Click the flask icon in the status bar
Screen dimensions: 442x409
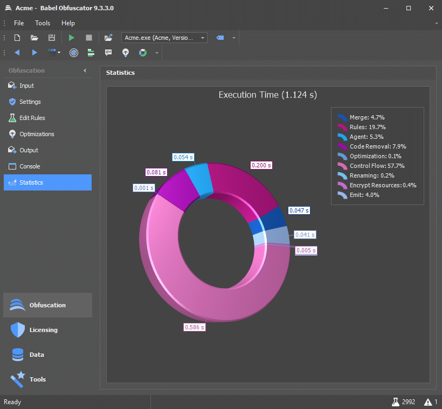(396, 402)
